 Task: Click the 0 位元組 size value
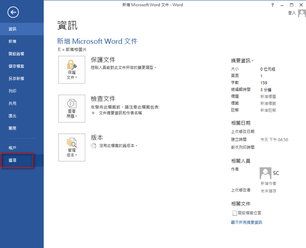click(268, 69)
